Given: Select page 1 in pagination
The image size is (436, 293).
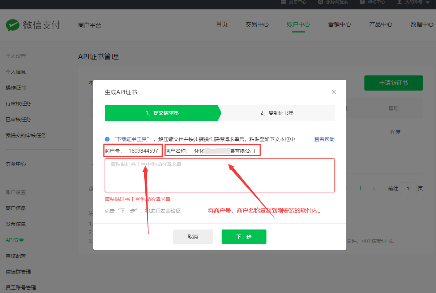Looking at the screenshot, I should pyautogui.click(x=360, y=188).
